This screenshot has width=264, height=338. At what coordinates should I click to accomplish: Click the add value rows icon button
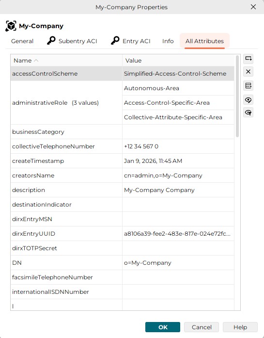pyautogui.click(x=248, y=86)
